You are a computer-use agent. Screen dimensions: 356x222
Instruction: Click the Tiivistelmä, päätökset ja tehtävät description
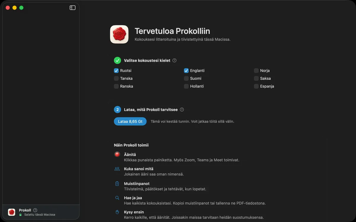[x=165, y=189]
